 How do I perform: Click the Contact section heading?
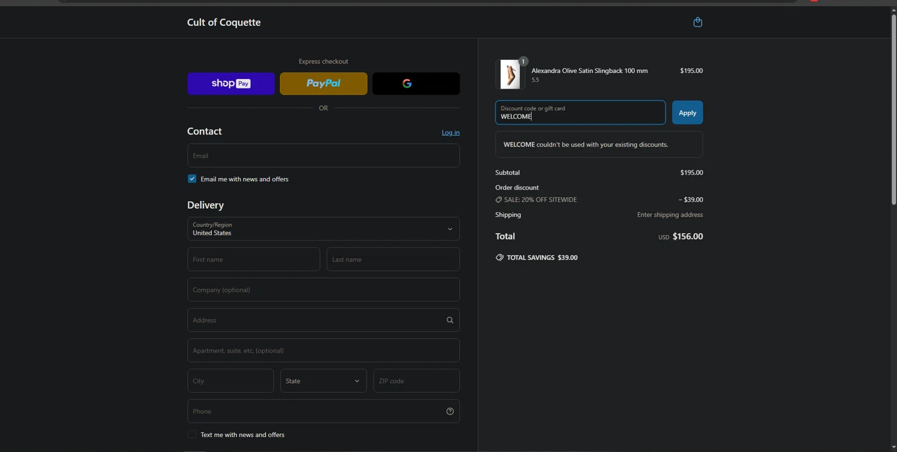205,132
